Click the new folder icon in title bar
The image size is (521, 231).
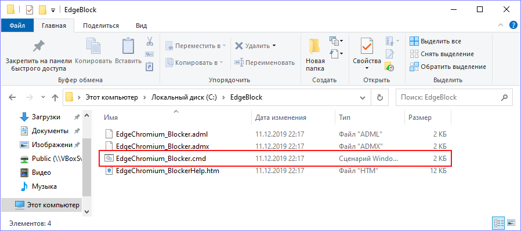(x=42, y=10)
